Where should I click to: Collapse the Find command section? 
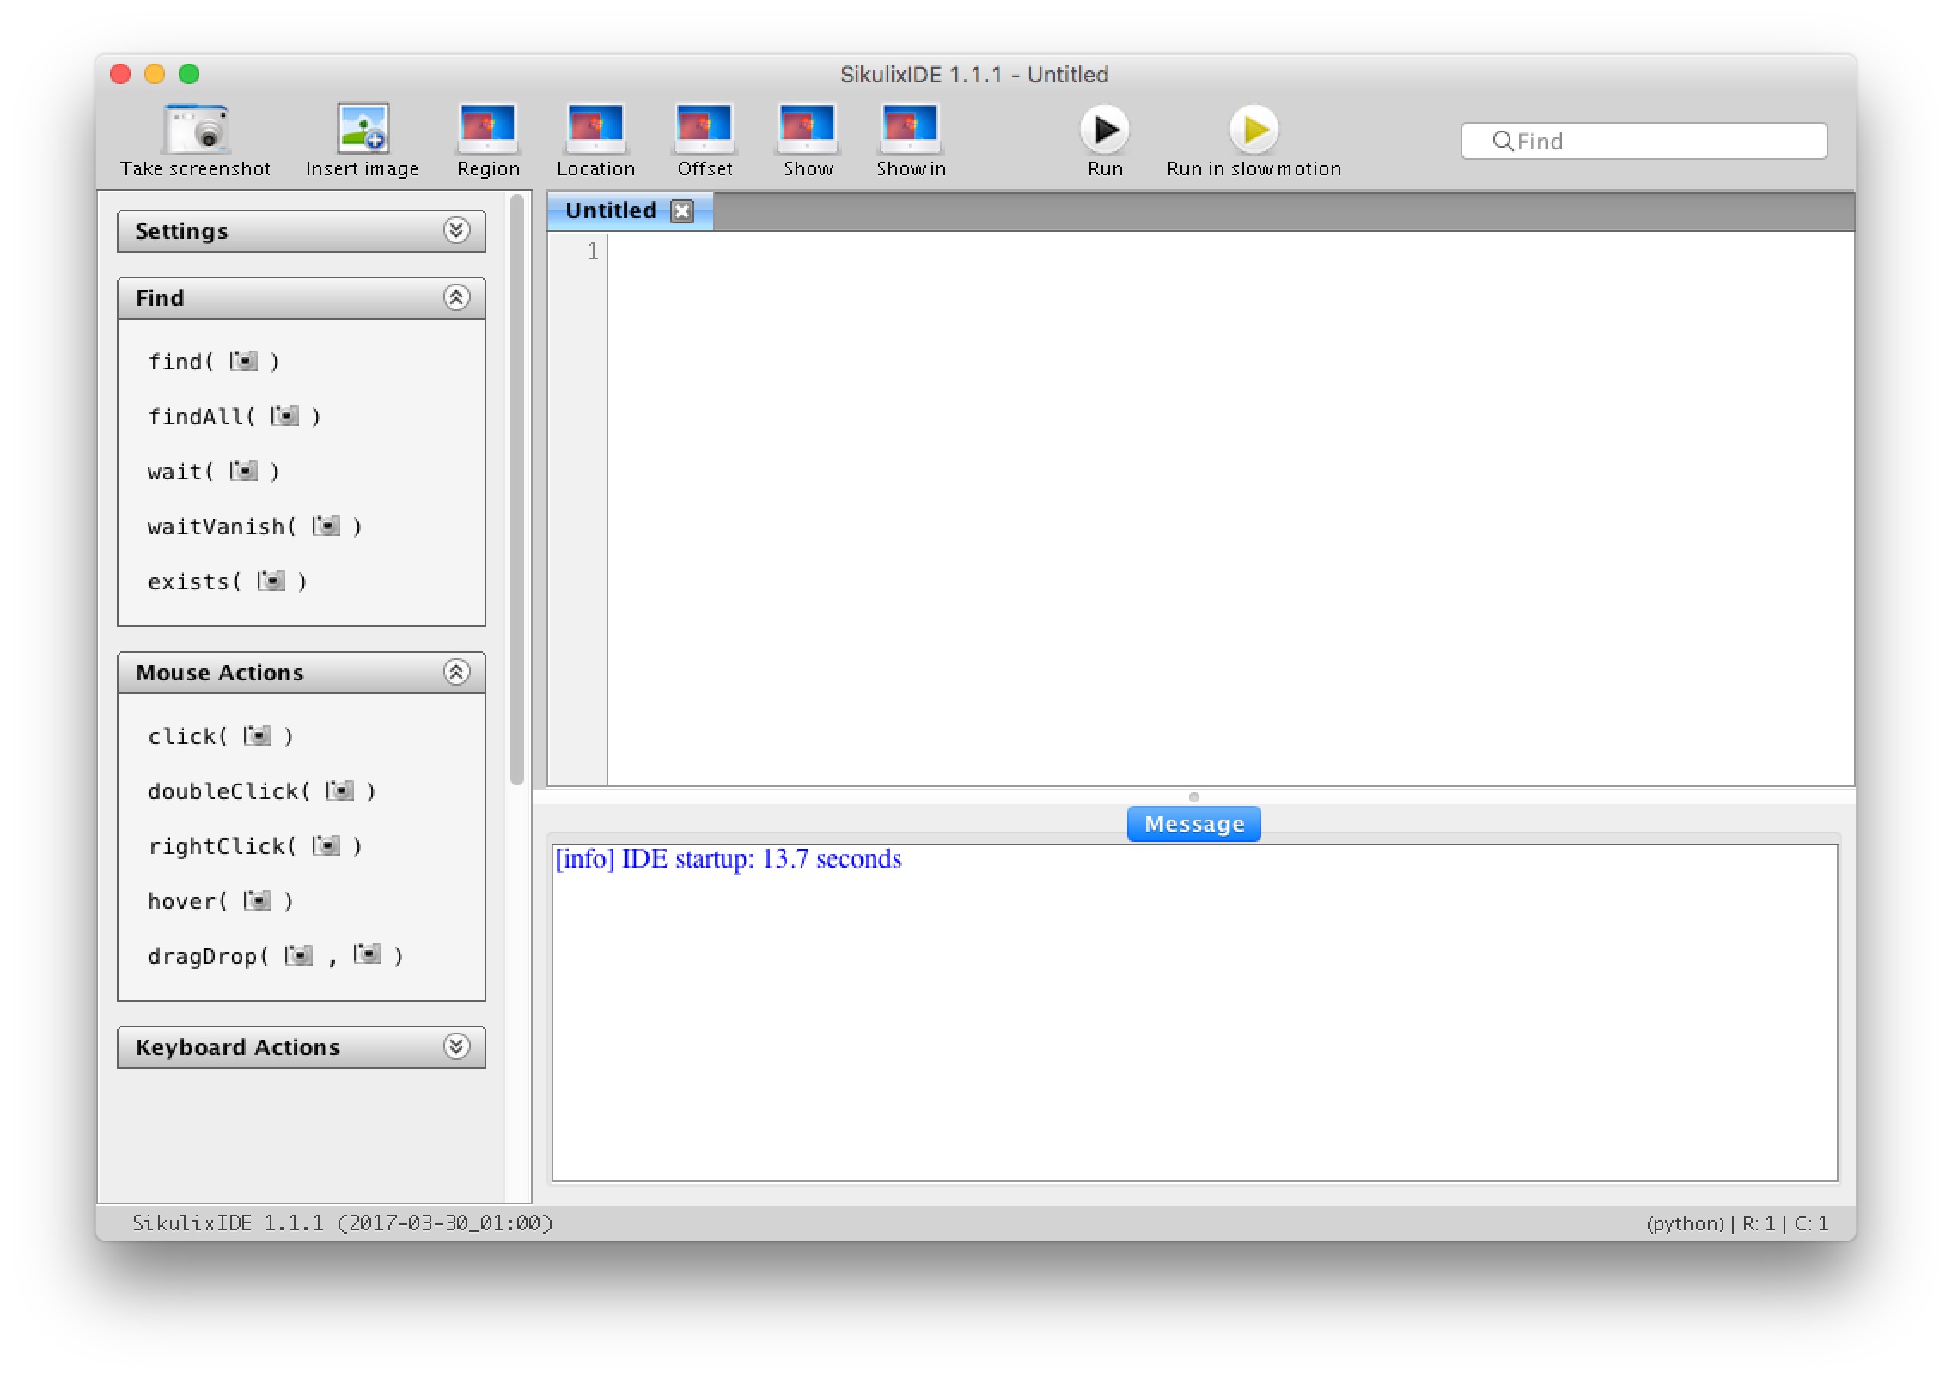pyautogui.click(x=456, y=297)
